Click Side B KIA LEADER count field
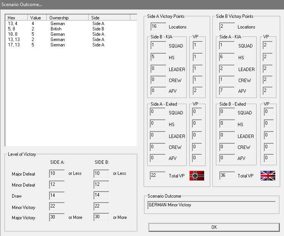The image size is (284, 236). [158, 69]
